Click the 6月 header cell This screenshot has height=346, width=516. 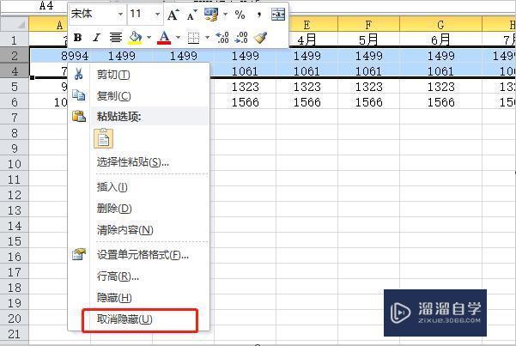pos(440,40)
